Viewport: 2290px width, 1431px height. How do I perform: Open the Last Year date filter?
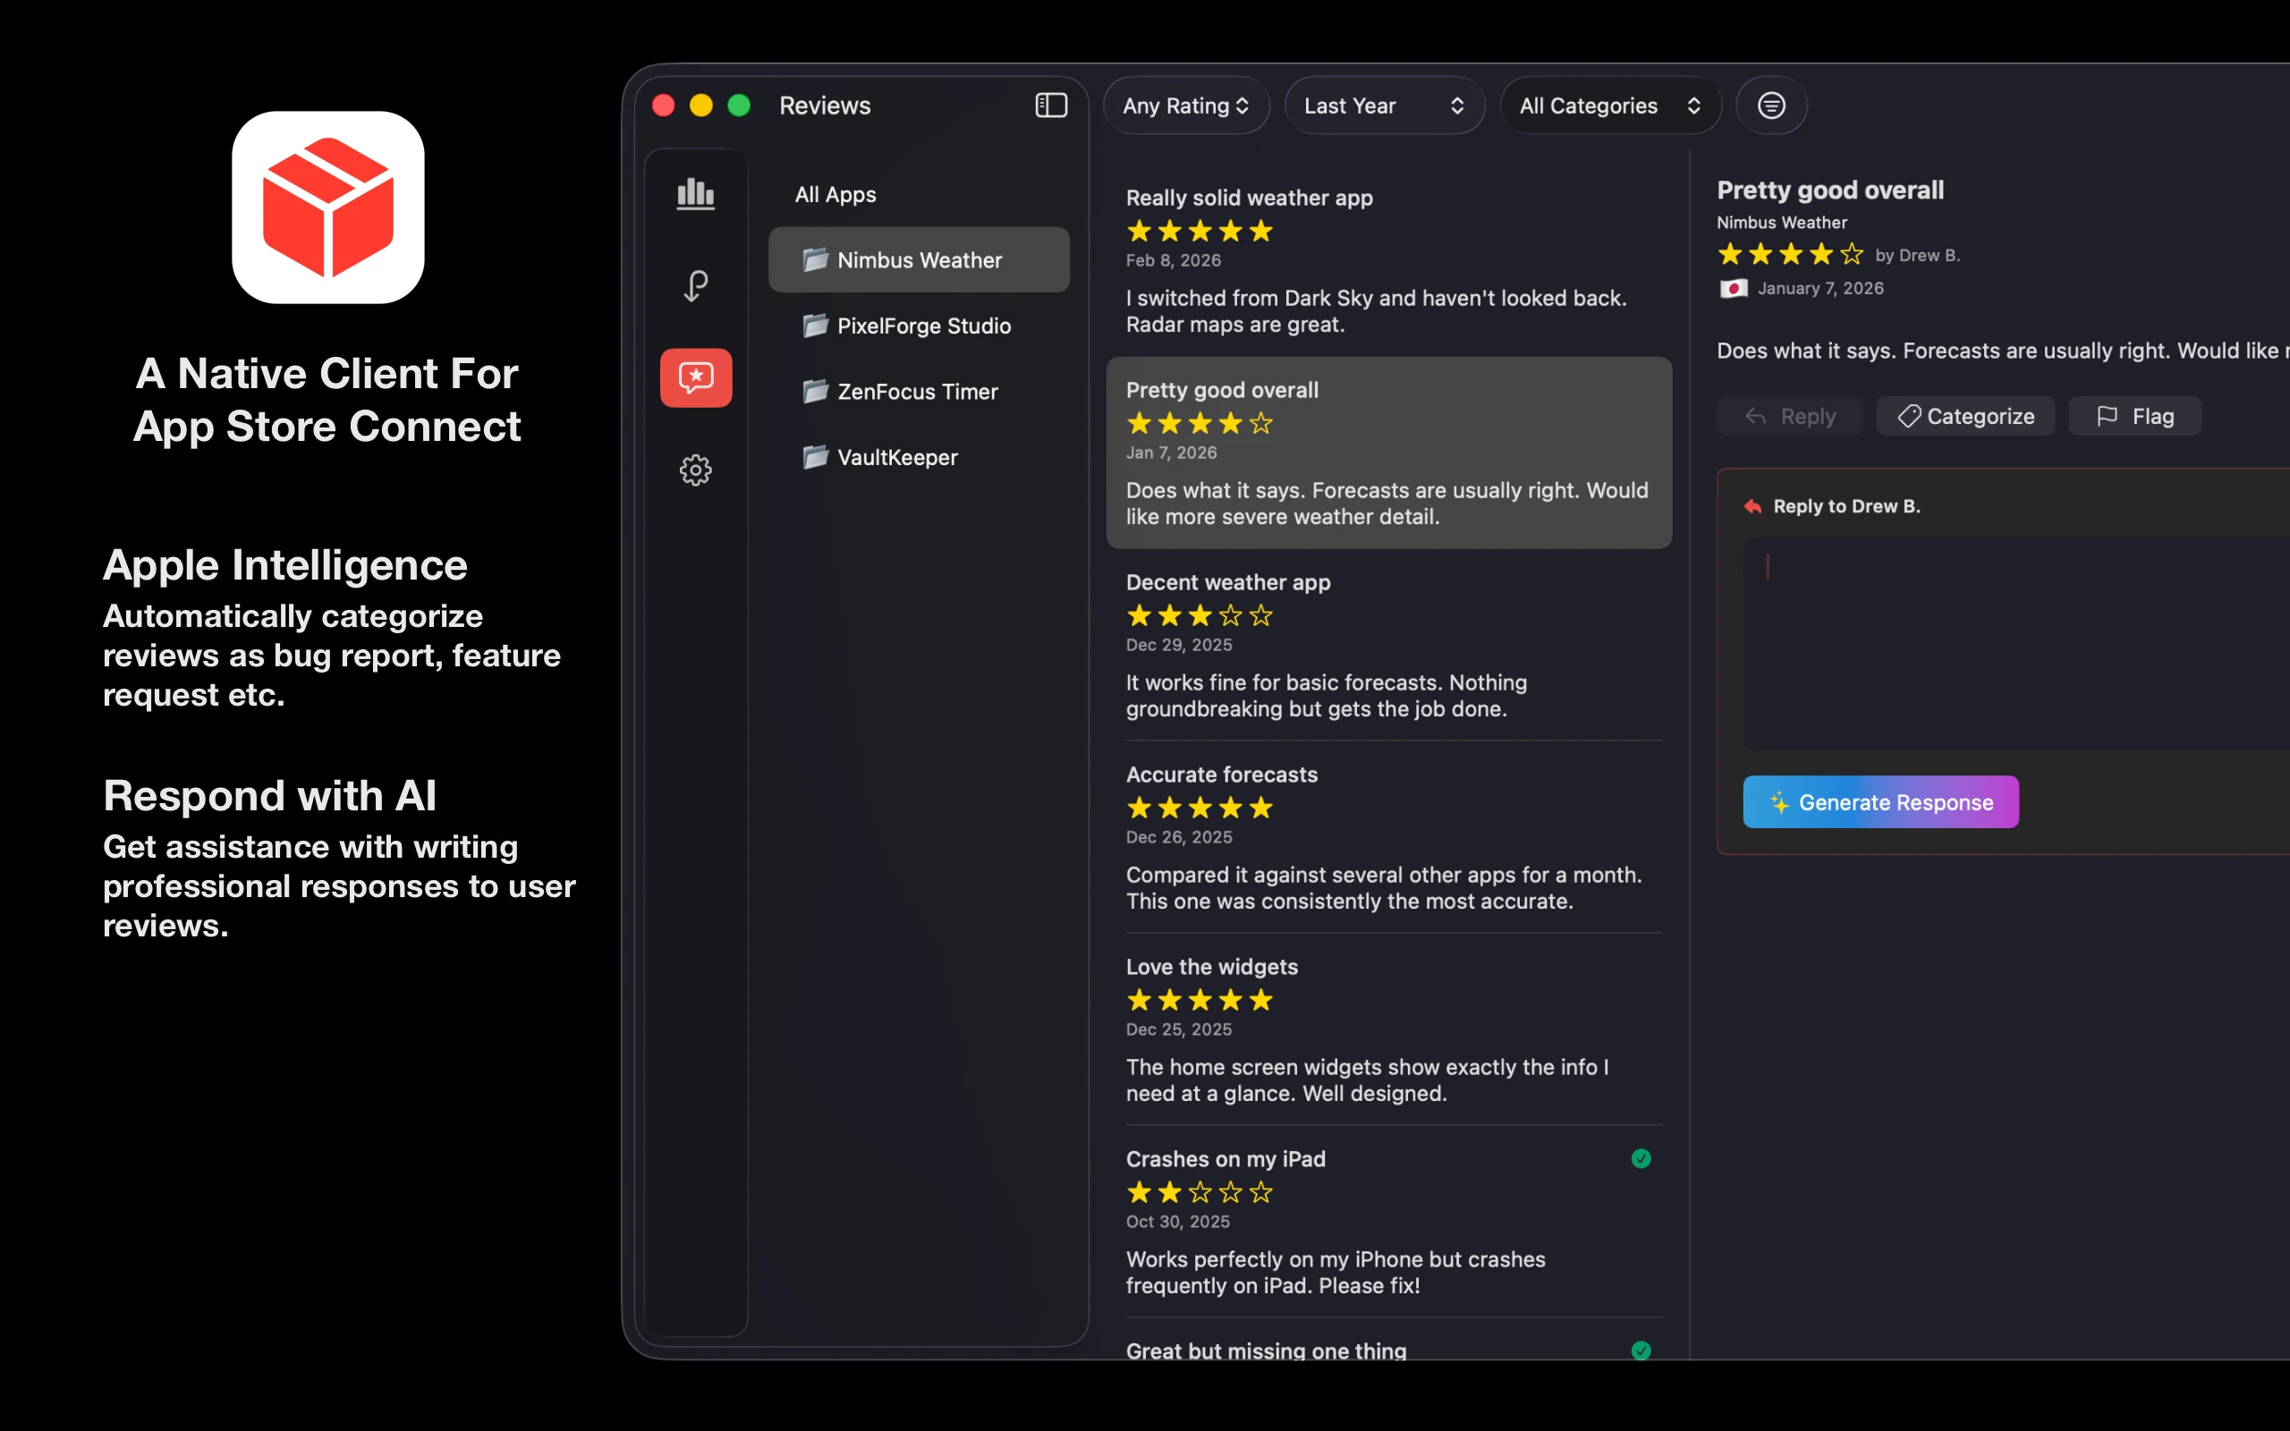(x=1383, y=105)
